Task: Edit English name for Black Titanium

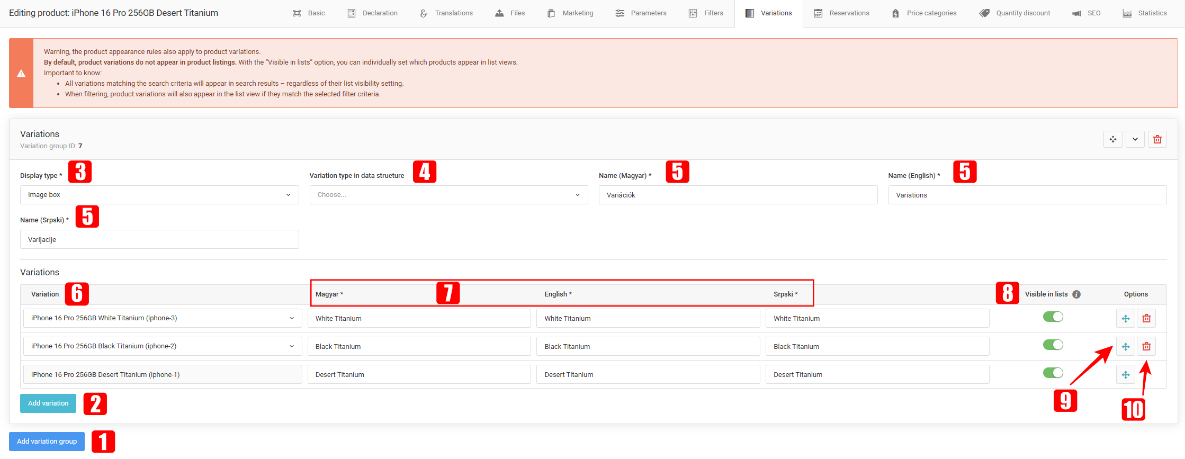Action: tap(648, 346)
